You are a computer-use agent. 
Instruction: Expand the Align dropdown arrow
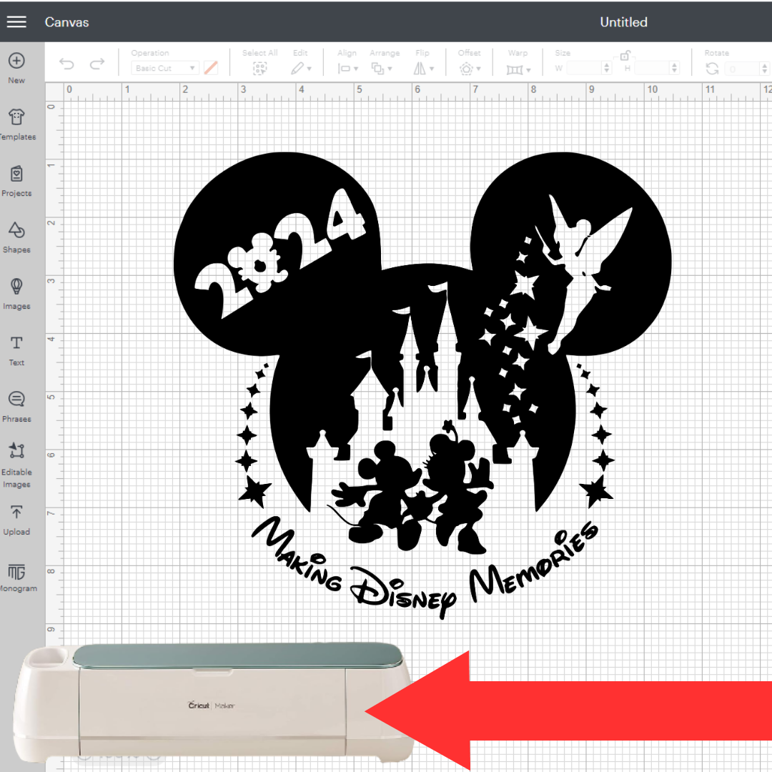356,69
